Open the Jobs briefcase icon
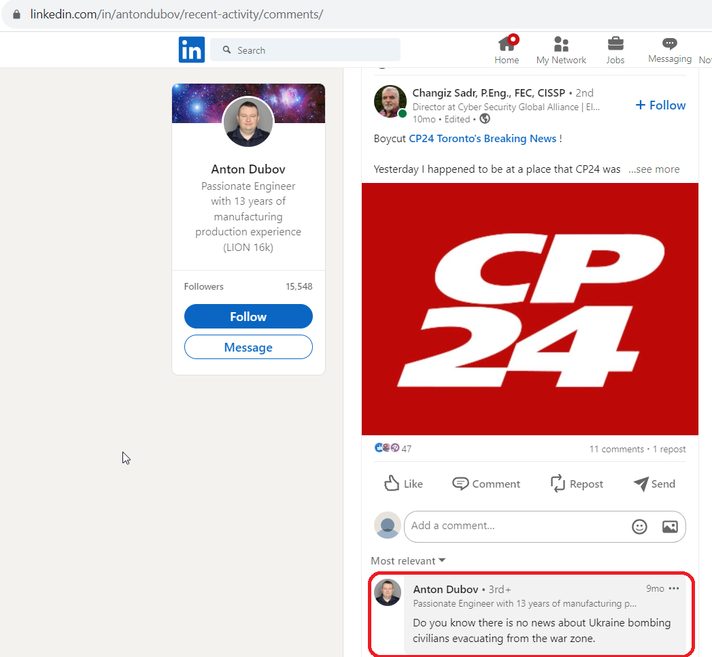Viewport: 712px width, 657px height. (x=615, y=44)
